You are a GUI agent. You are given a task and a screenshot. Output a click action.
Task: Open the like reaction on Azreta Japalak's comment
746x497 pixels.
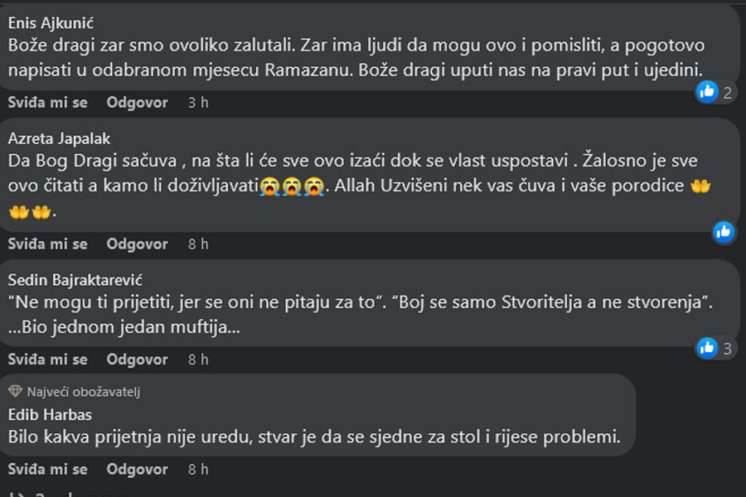[x=724, y=232]
